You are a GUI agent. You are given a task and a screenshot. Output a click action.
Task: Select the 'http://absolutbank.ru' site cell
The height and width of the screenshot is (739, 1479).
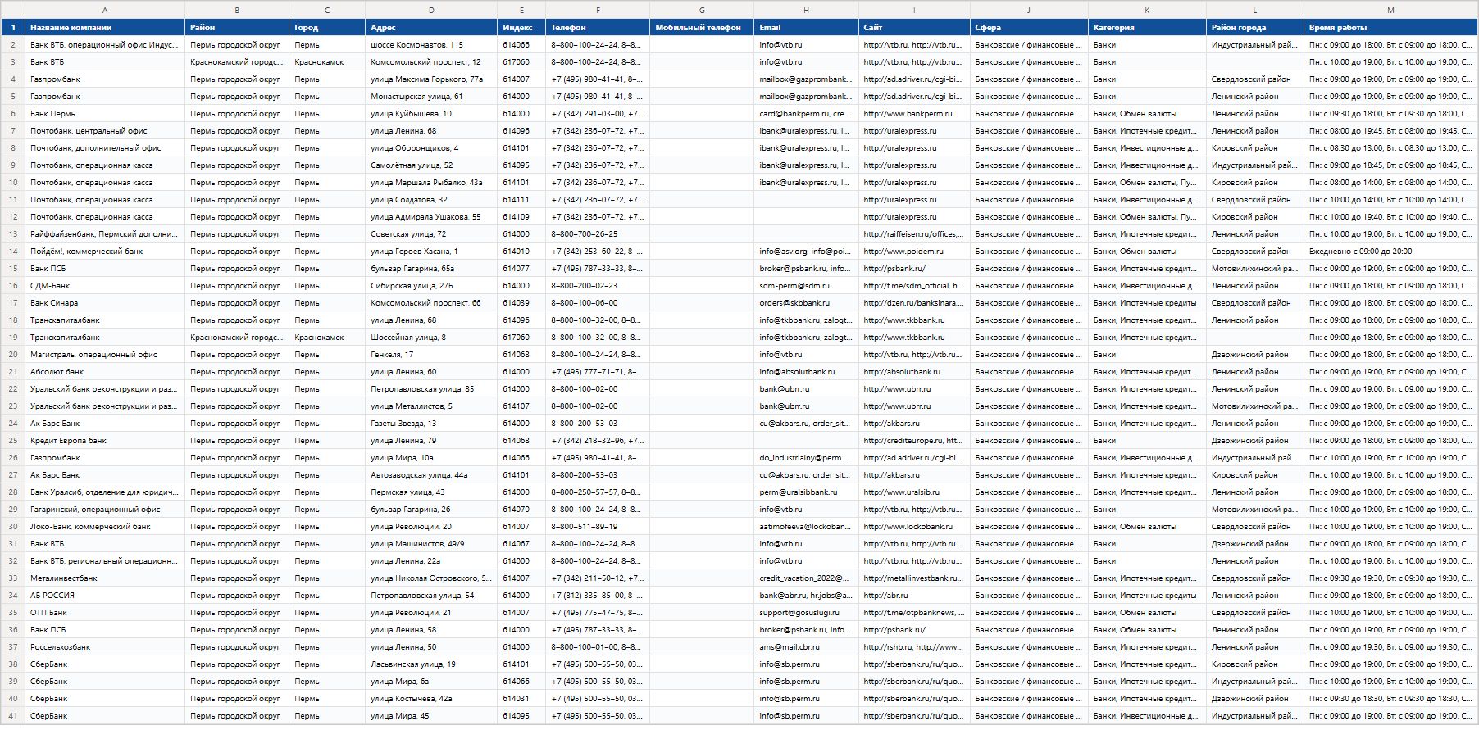coord(914,372)
